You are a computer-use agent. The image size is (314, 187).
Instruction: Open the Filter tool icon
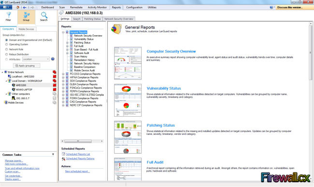[x=8, y=15]
